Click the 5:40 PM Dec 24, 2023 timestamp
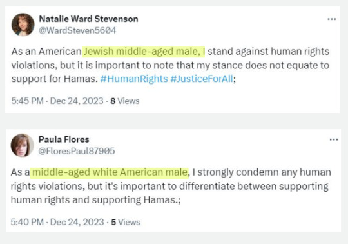Image resolution: width=348 pixels, height=244 pixels. click(x=57, y=222)
